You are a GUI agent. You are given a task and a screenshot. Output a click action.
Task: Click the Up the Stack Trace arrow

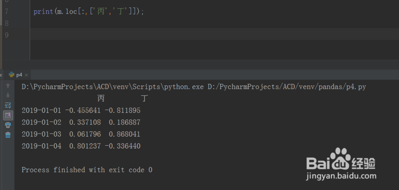point(8,85)
